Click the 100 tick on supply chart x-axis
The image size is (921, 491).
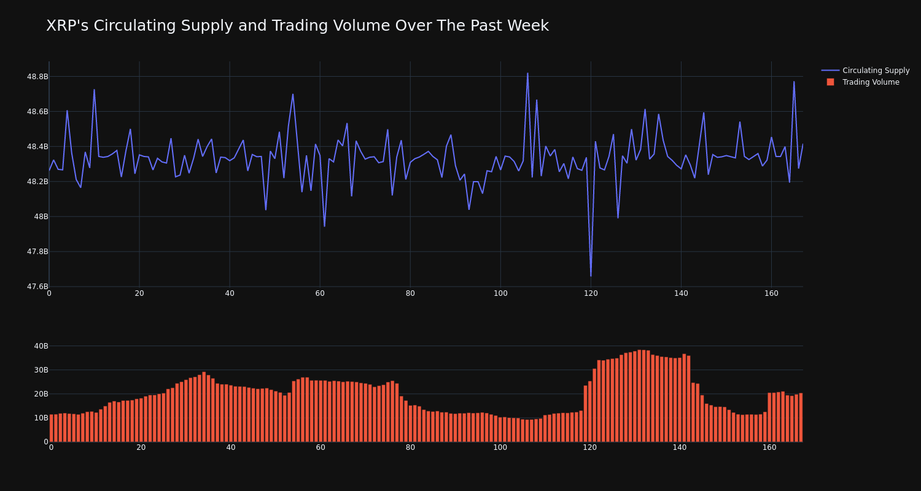500,293
